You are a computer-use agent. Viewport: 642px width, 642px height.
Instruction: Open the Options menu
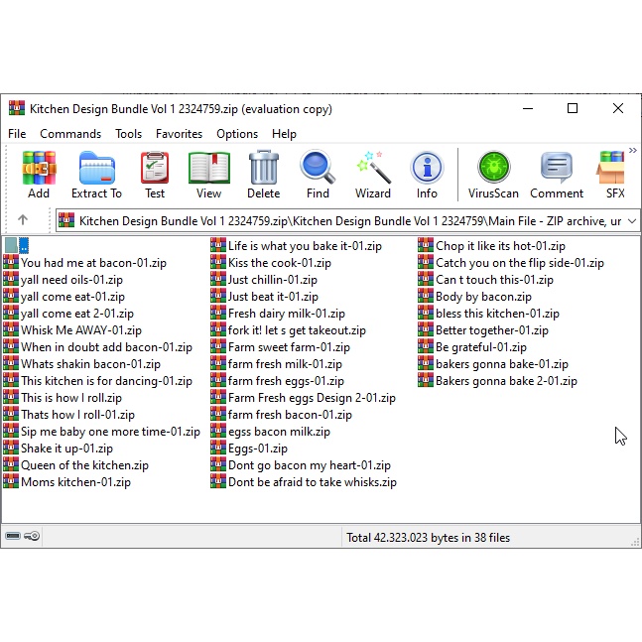point(237,134)
